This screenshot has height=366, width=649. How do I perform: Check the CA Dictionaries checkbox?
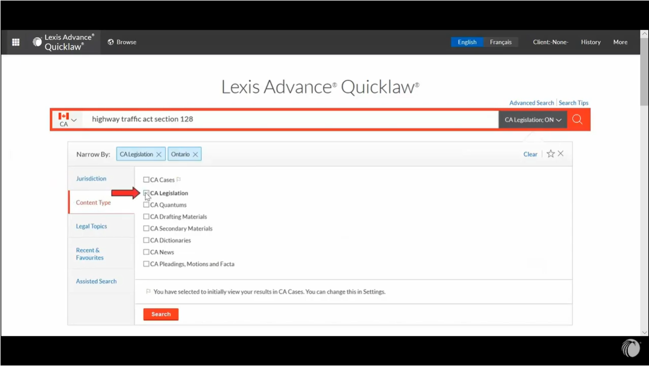(146, 240)
